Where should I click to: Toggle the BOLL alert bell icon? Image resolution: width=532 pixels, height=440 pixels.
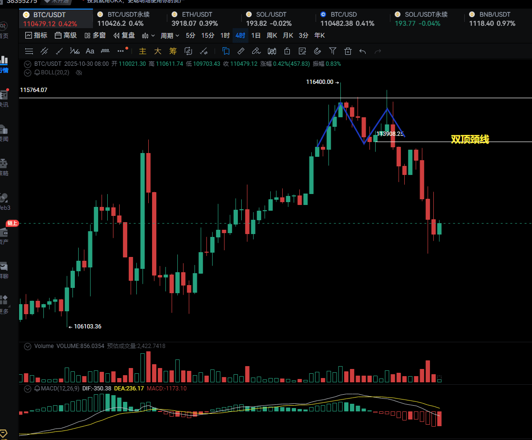37,72
